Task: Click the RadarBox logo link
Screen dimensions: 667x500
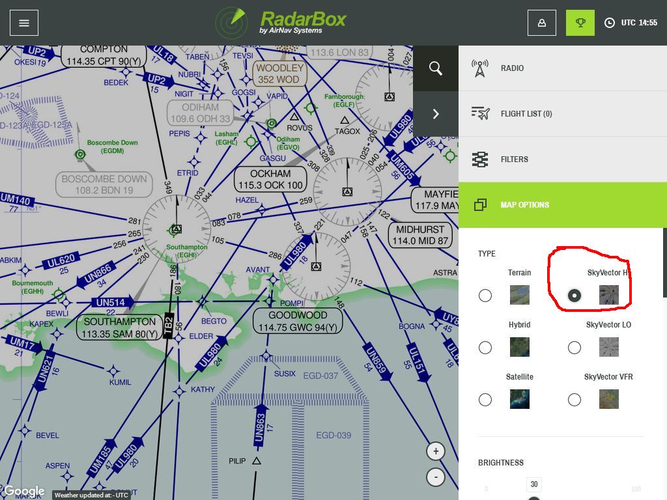Action: [x=281, y=23]
